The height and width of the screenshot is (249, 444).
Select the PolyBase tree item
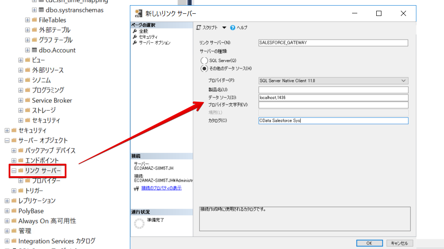31,211
